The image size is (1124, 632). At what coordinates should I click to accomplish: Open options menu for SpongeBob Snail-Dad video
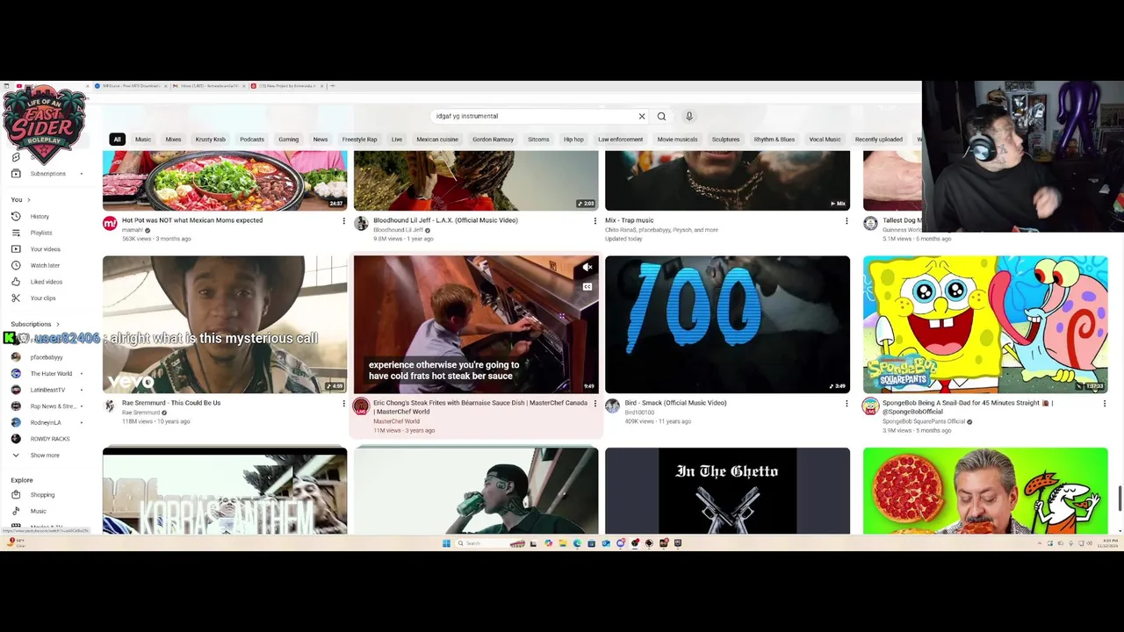1104,404
